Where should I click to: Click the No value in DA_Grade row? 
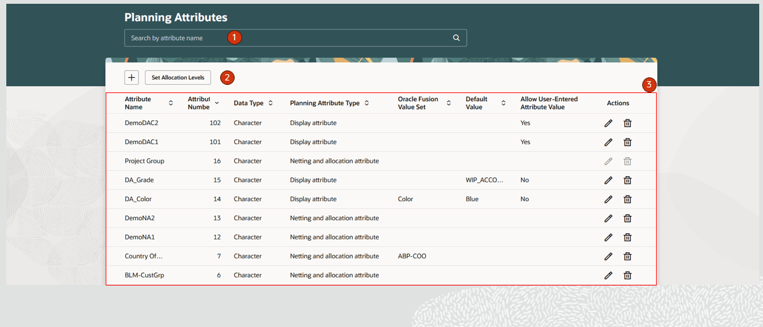point(525,180)
